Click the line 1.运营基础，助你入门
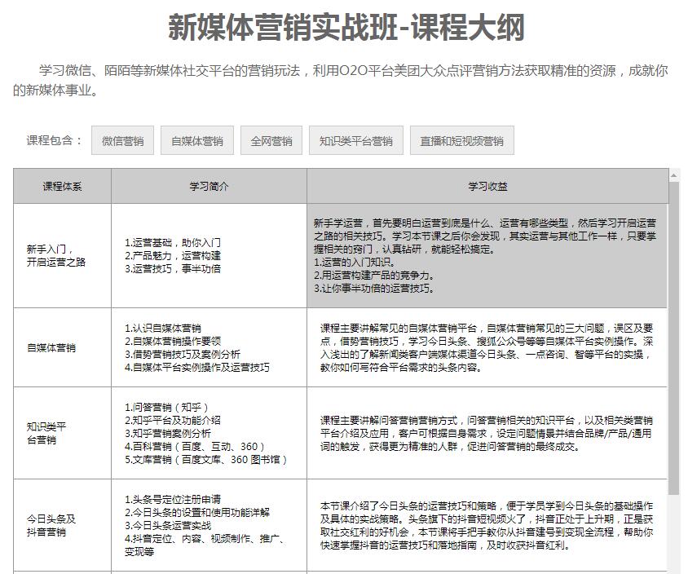 point(173,242)
